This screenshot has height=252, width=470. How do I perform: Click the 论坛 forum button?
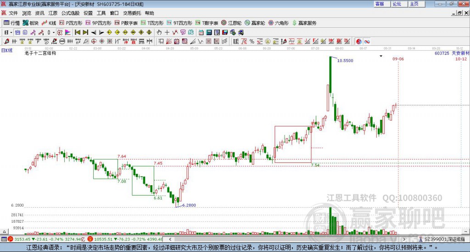point(399,4)
